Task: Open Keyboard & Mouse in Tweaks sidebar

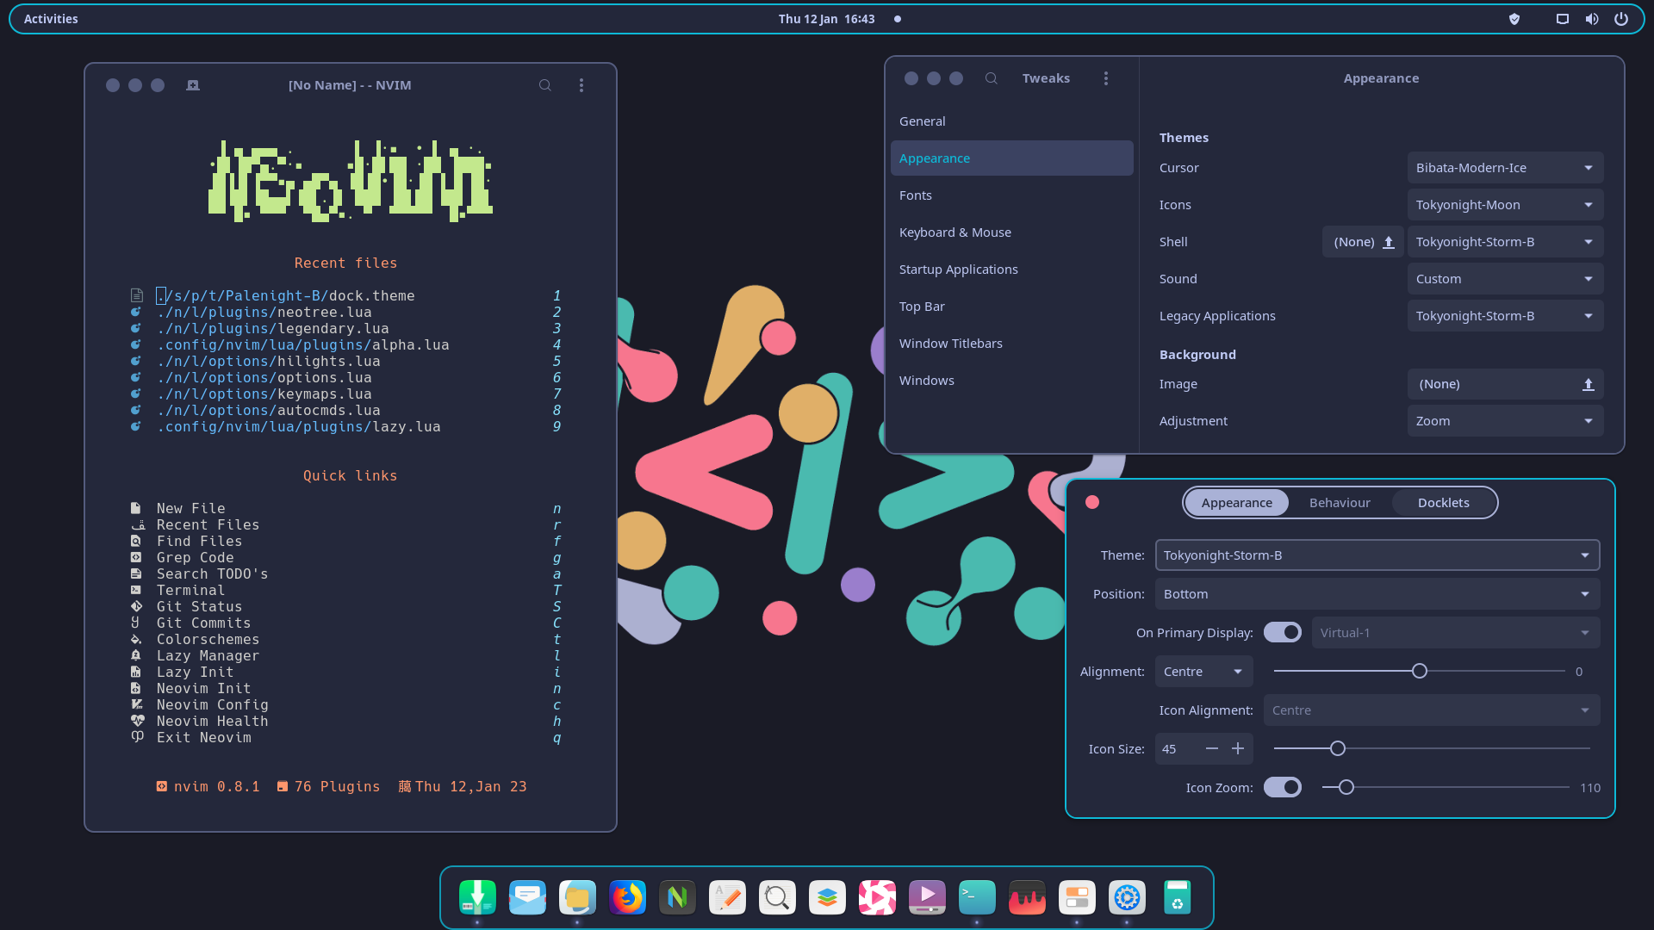Action: (x=1012, y=232)
